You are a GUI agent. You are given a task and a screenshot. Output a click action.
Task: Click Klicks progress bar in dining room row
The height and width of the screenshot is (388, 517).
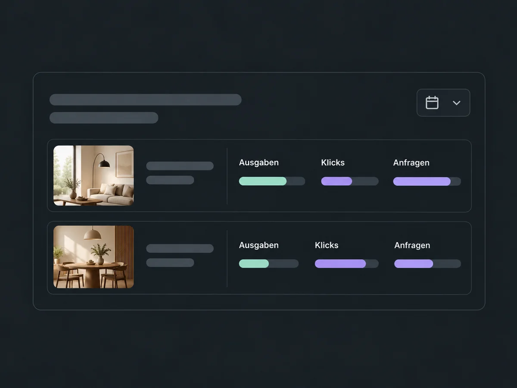[x=347, y=263]
